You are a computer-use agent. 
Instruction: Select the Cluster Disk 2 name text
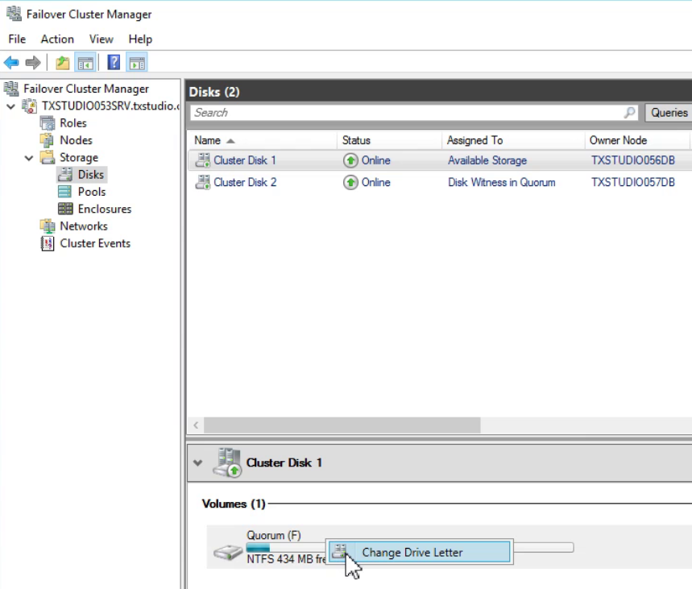coord(245,182)
